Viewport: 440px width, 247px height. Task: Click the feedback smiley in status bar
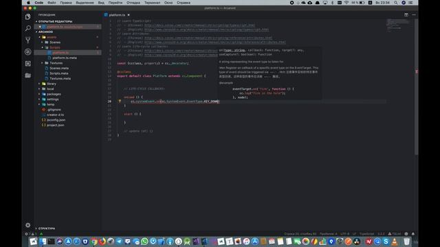(406, 234)
